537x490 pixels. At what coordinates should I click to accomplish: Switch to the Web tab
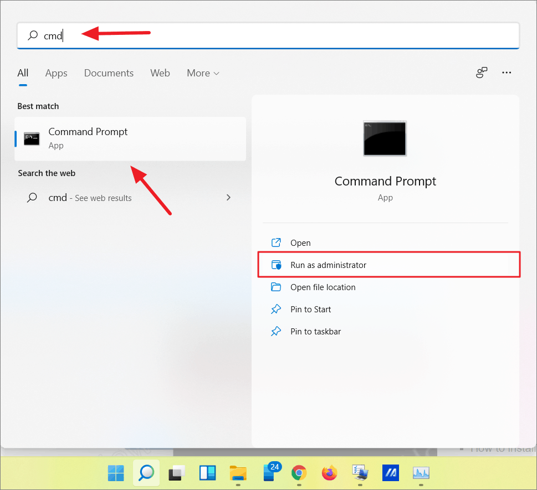[x=160, y=73]
